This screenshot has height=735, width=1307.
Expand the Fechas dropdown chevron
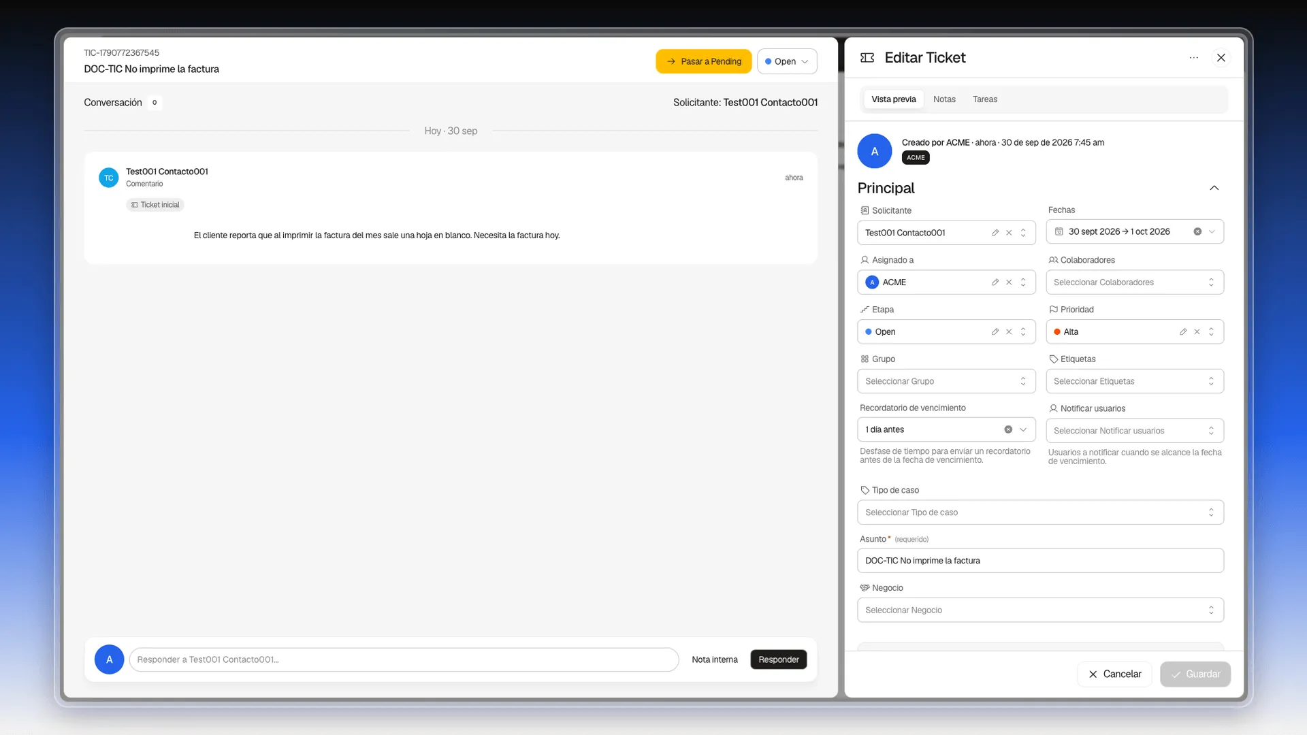1212,231
